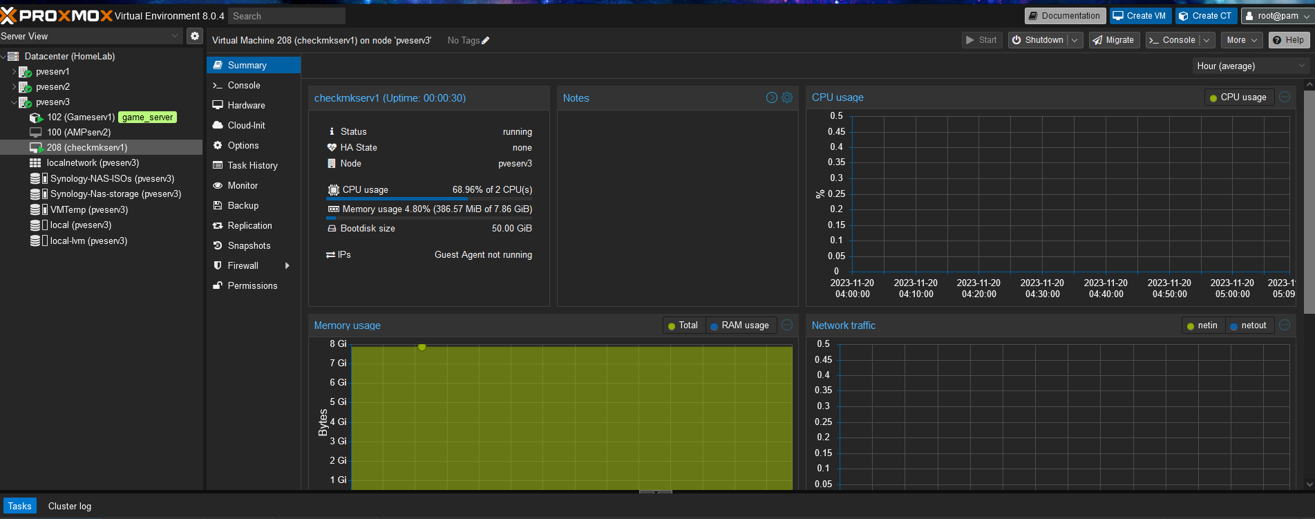Open the Replication tab

(254, 225)
